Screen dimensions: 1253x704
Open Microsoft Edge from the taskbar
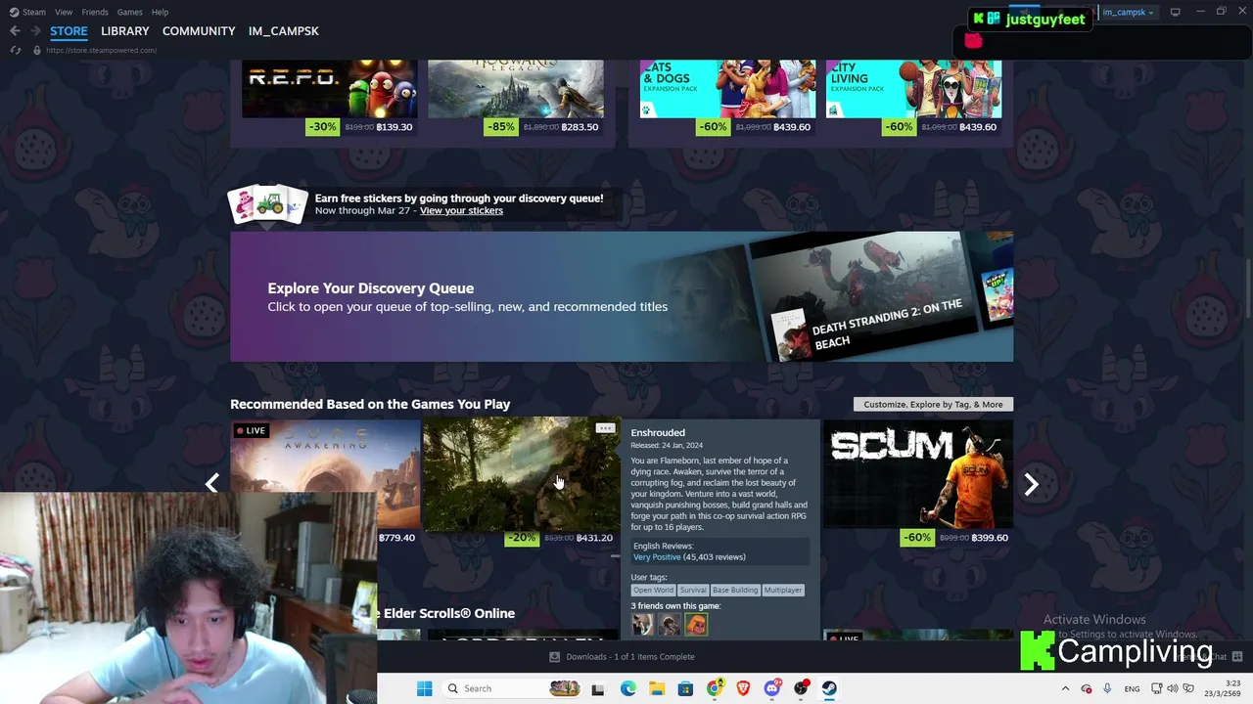point(627,688)
